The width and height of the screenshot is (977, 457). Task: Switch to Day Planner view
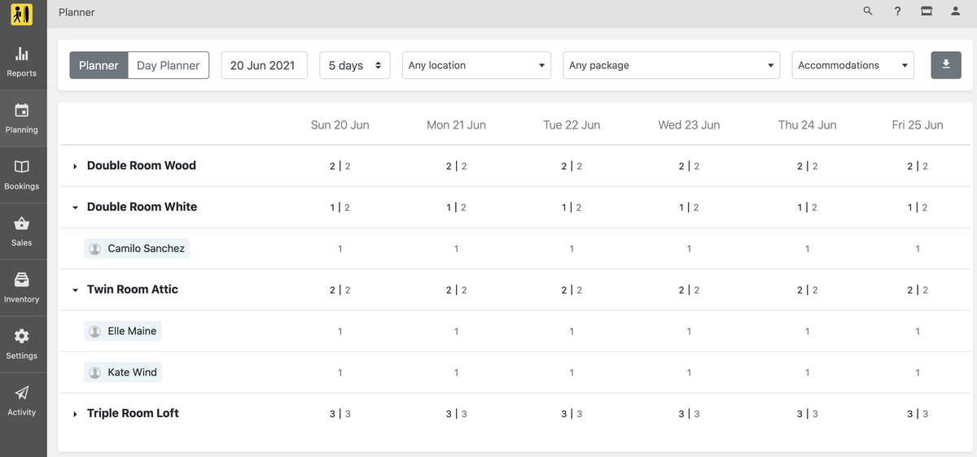click(169, 65)
